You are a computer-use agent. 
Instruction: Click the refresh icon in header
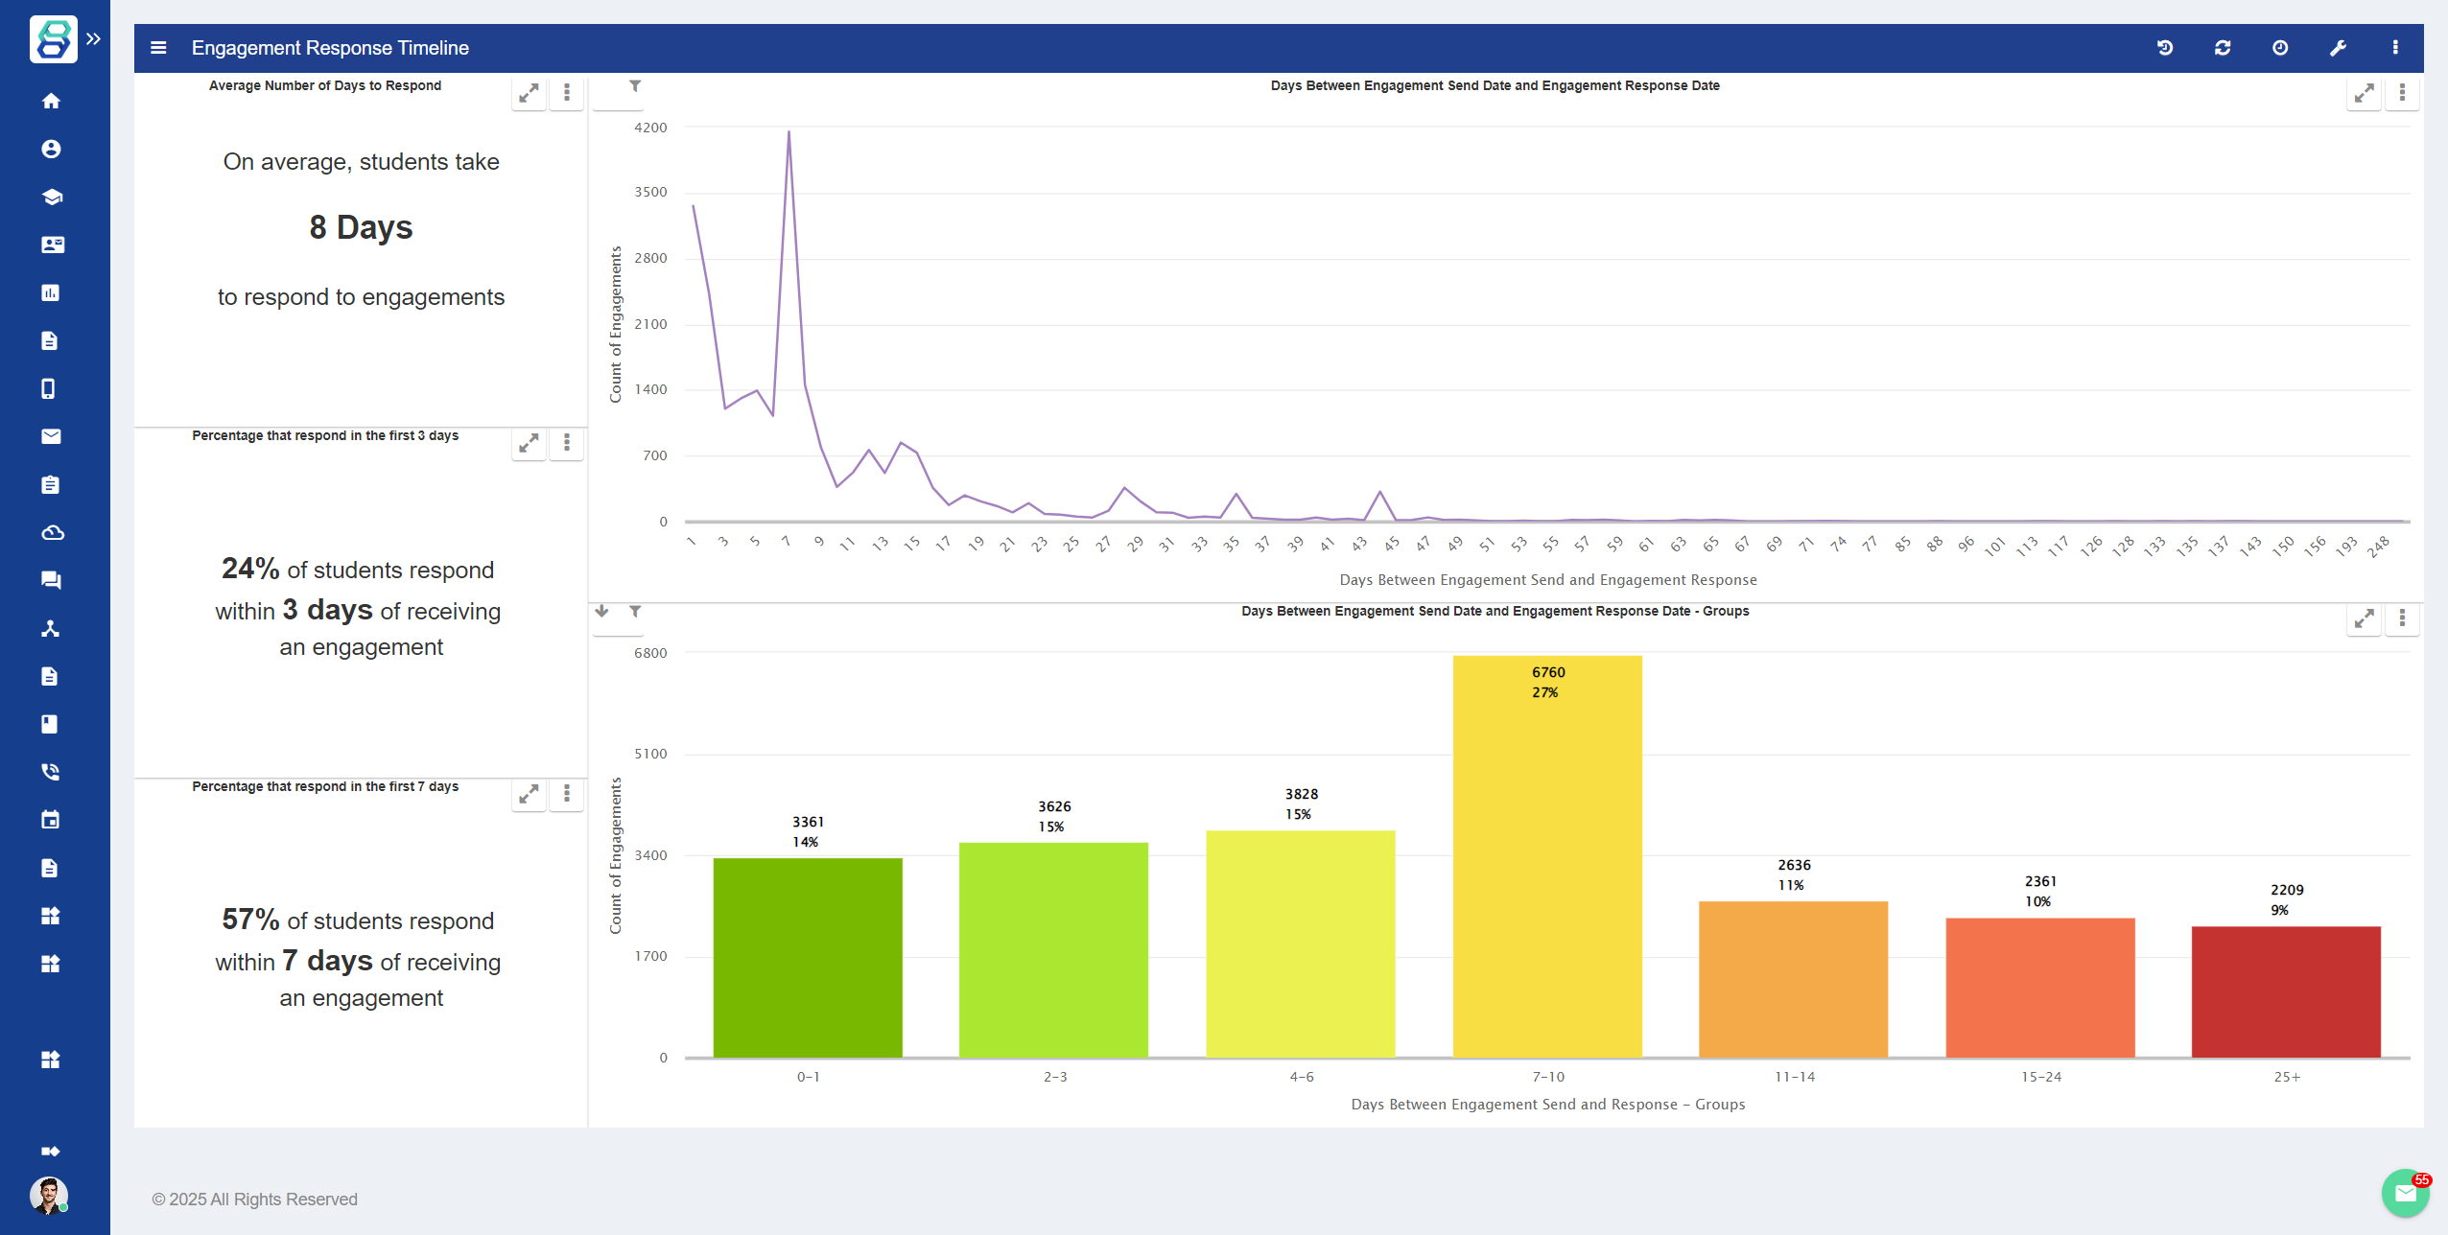coord(2223,48)
